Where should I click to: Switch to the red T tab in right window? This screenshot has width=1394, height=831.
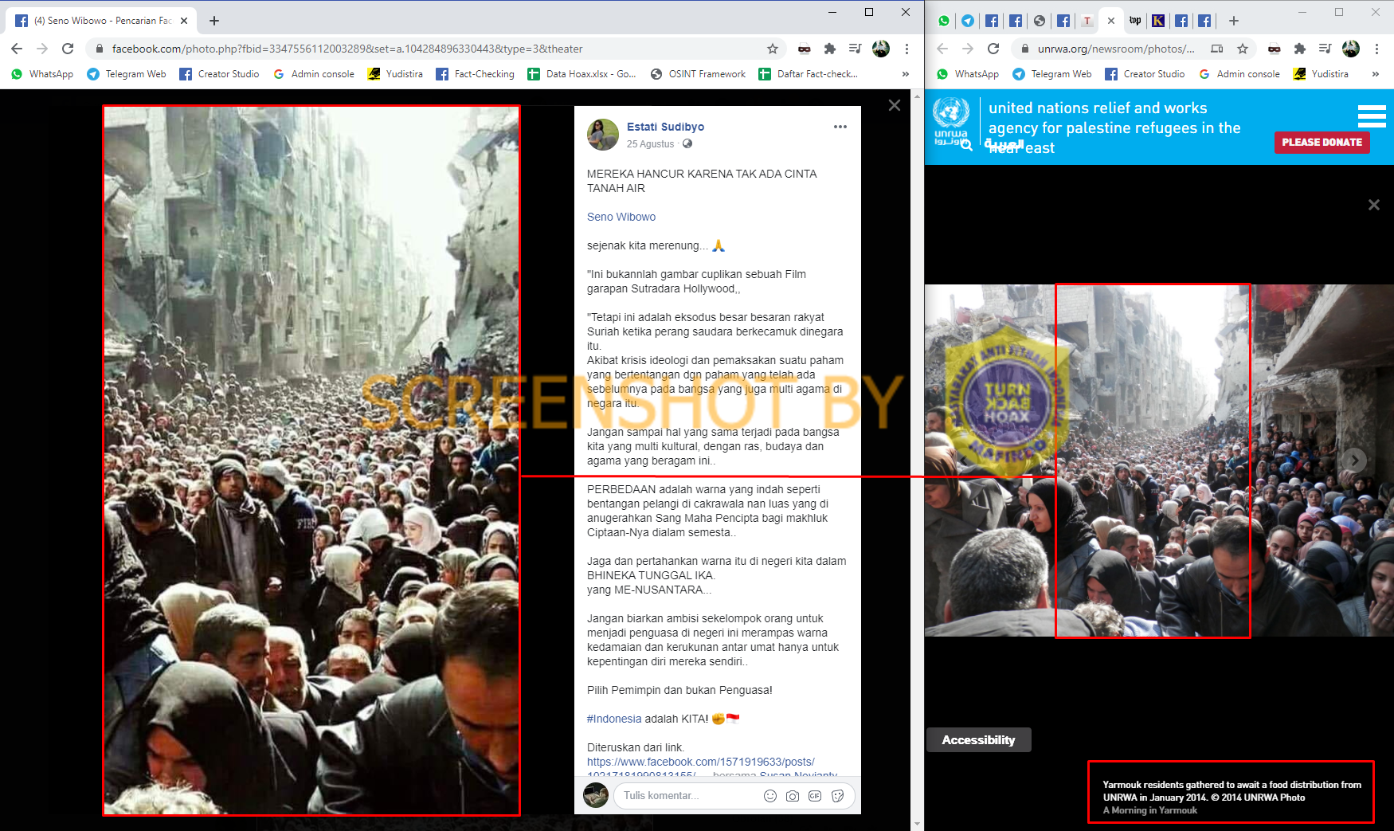click(1087, 21)
